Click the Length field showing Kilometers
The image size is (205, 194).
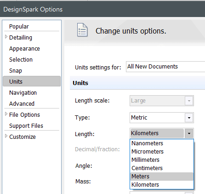pos(157,133)
